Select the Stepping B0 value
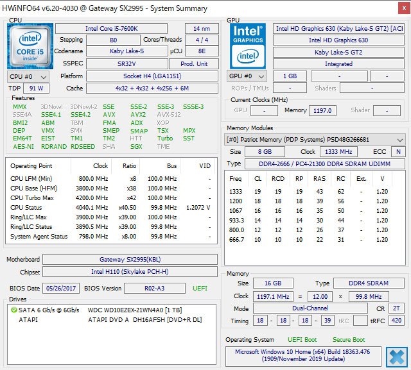 click(113, 40)
